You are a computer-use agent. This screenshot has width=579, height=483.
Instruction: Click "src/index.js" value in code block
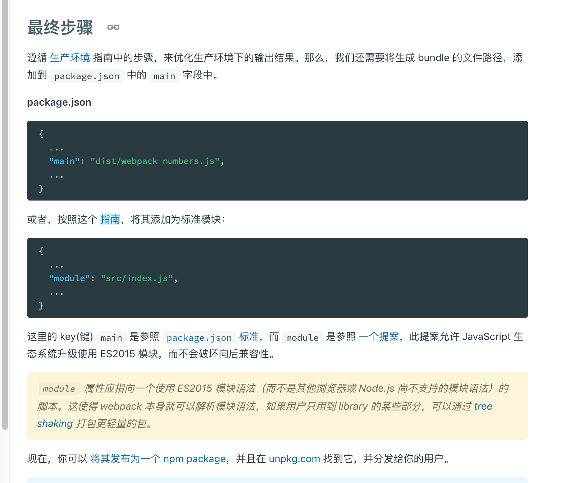137,278
